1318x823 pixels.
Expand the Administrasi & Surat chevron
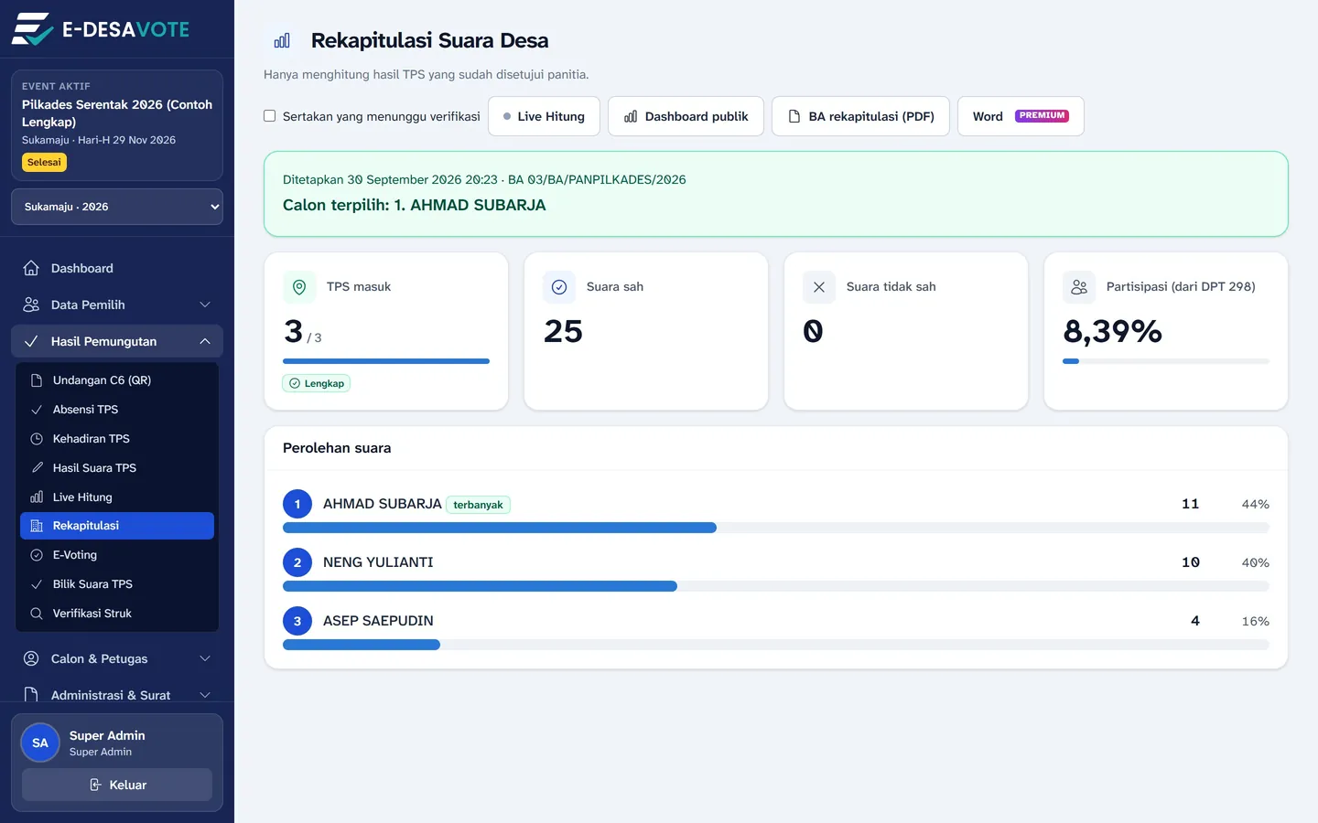(205, 695)
